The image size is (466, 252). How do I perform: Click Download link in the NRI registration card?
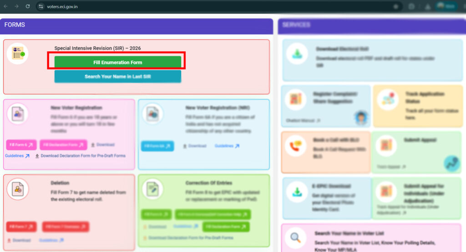[194, 146]
